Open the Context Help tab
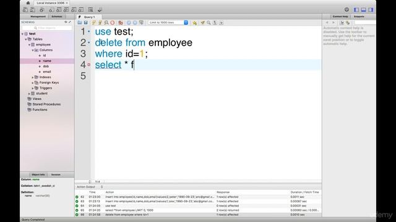 (x=340, y=17)
